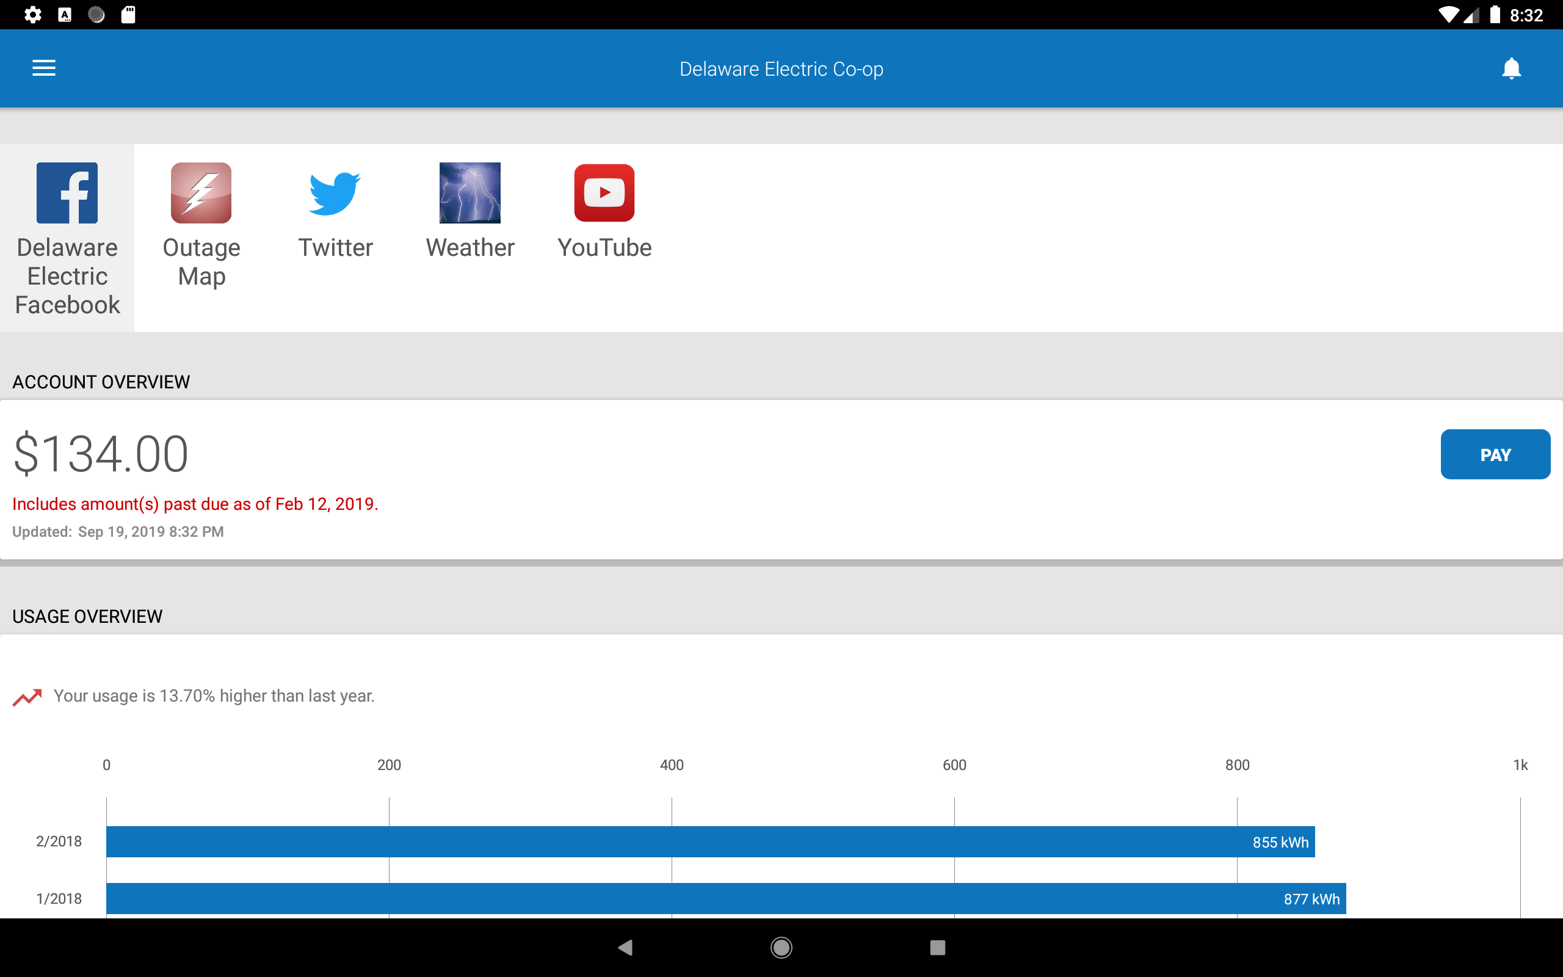Image resolution: width=1563 pixels, height=977 pixels.
Task: Tap the USAGE OVERVIEW heading
Action: 87,617
